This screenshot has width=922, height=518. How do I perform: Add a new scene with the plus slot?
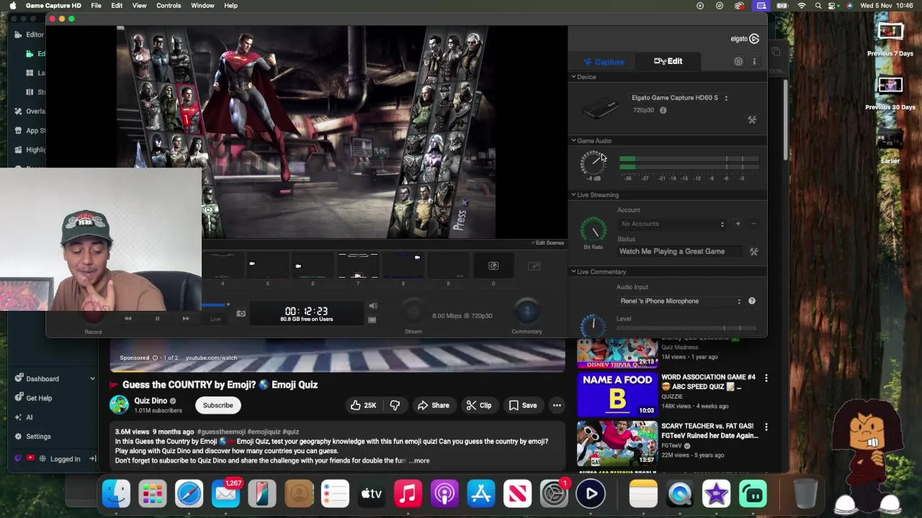click(534, 266)
